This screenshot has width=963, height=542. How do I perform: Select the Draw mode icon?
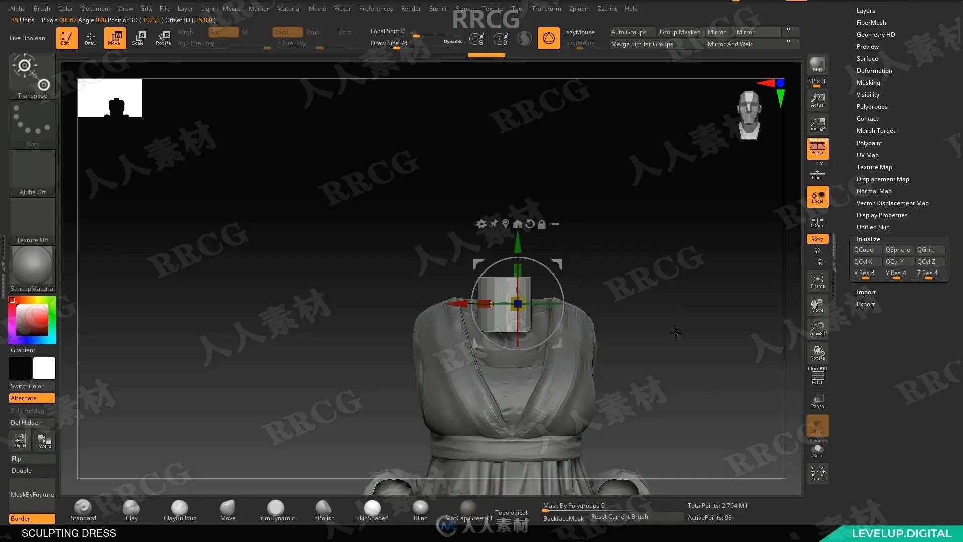pyautogui.click(x=91, y=38)
